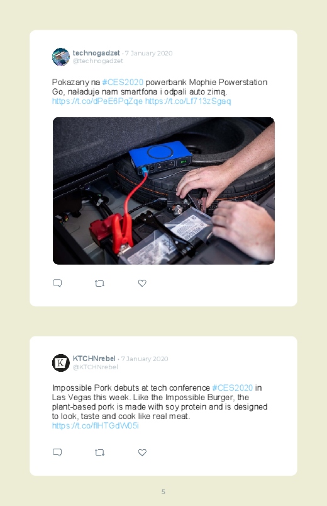The image size is (327, 506).
Task: Follow link t.co/Lf713zSgaq
Action: tap(188, 101)
